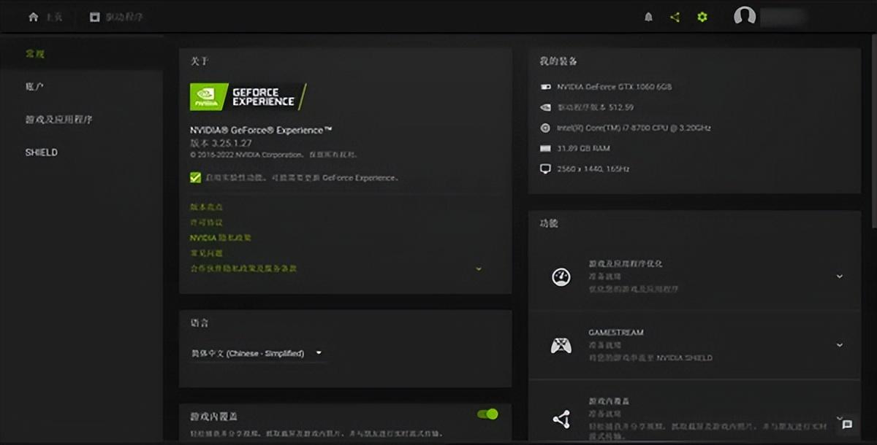Expand the 游戏及应用程序优化 feature row
Image resolution: width=877 pixels, height=445 pixels.
pos(839,276)
